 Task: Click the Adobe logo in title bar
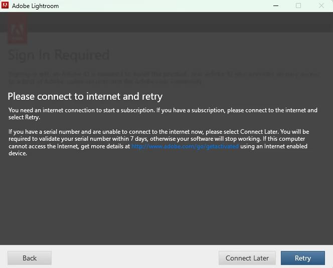coord(5,6)
